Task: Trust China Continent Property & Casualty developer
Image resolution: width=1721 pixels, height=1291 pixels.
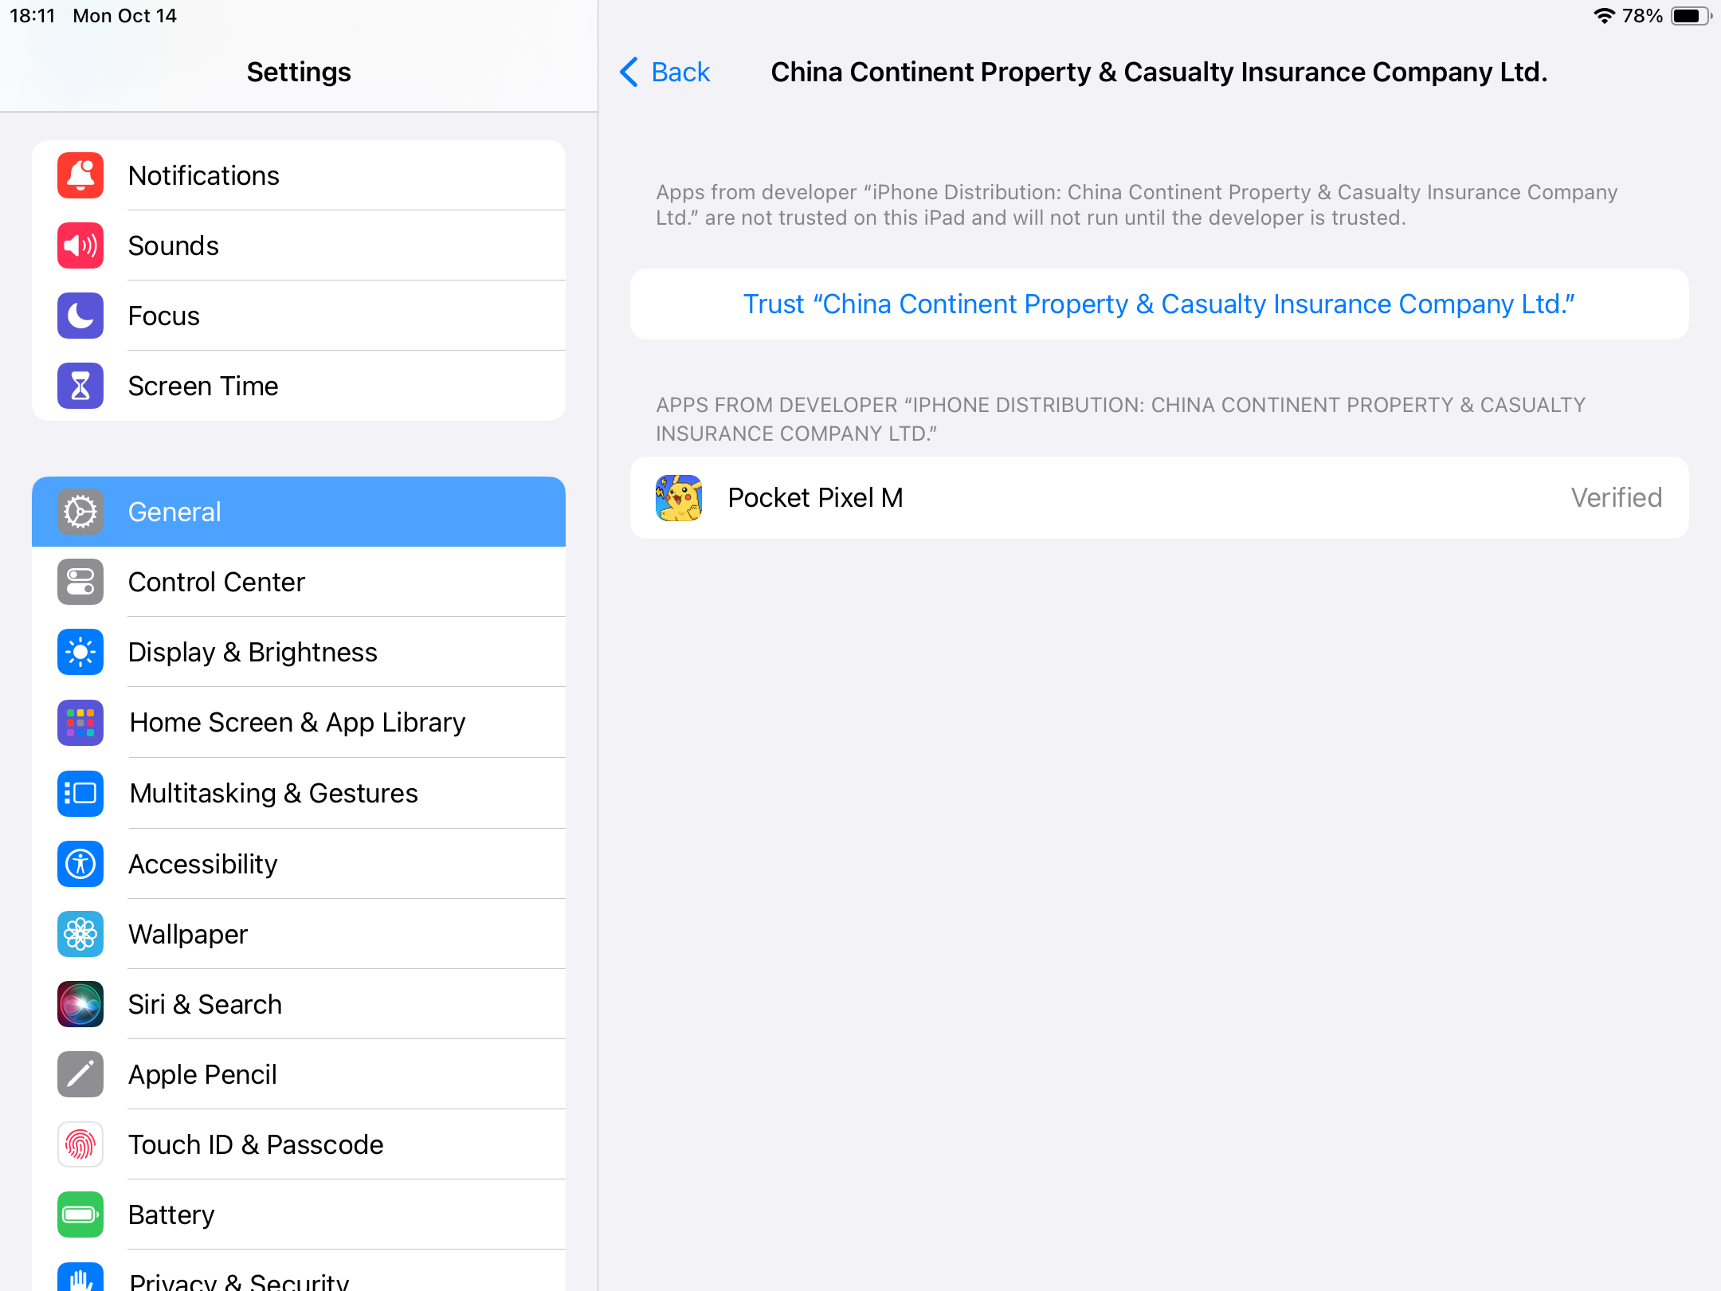Action: pos(1159,304)
